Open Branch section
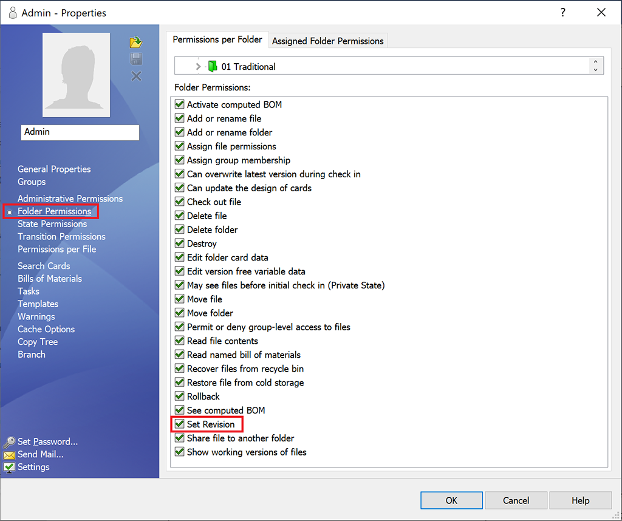Image resolution: width=622 pixels, height=521 pixels. [32, 355]
